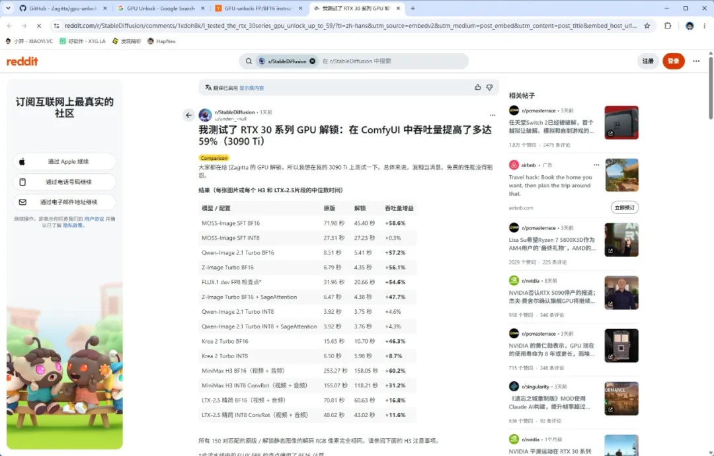Click the browser forward arrow
The width and height of the screenshot is (714, 456).
(x=24, y=26)
